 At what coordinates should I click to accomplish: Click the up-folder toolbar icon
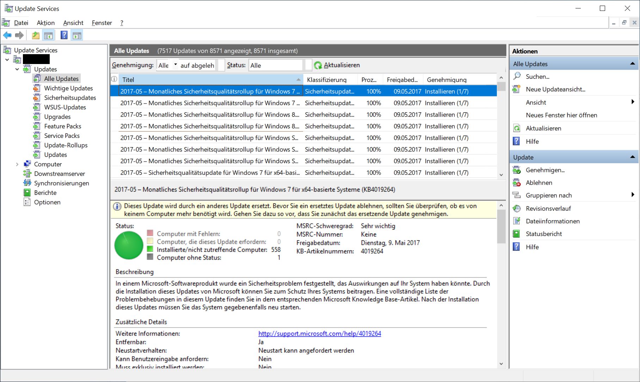coord(36,35)
